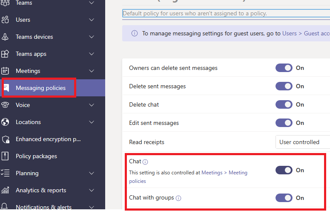Click the 'Edit sent messages' label
The image size is (330, 214).
154,123
